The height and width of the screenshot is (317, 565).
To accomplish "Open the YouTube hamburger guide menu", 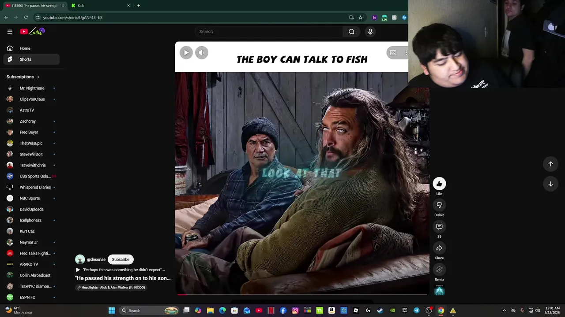I will [x=10, y=32].
